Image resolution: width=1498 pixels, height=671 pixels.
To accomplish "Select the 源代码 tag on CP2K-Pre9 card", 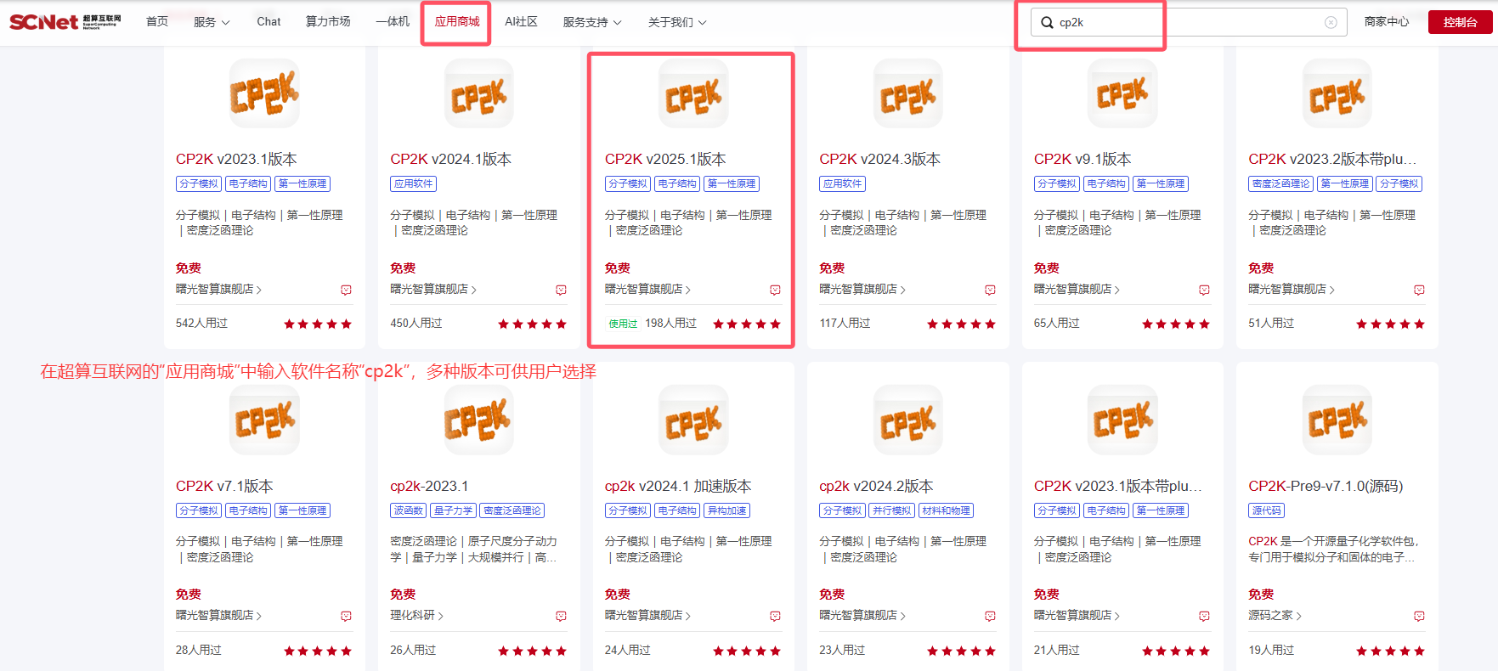I will point(1266,510).
